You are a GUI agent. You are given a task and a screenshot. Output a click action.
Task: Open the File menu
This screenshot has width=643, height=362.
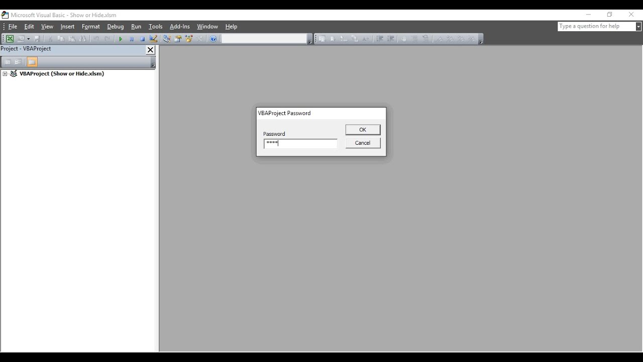13,27
